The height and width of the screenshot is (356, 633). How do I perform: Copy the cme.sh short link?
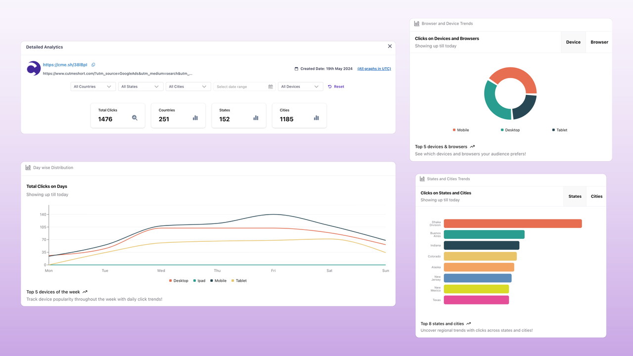point(93,65)
